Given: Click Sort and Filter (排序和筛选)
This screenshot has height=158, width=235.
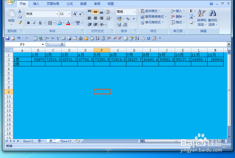Looking at the screenshot, I should coord(202,18).
